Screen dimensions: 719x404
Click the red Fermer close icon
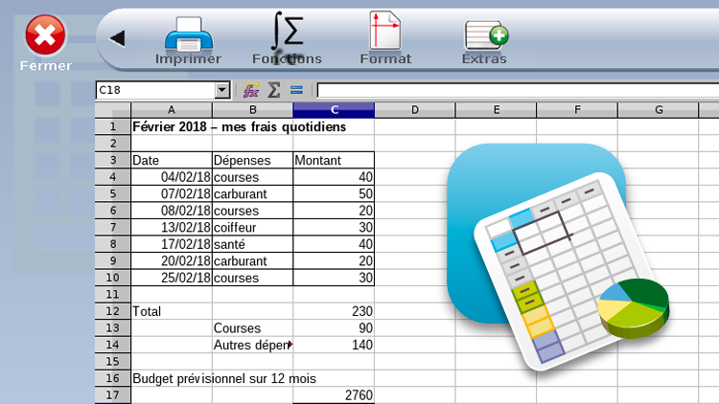coord(45,35)
